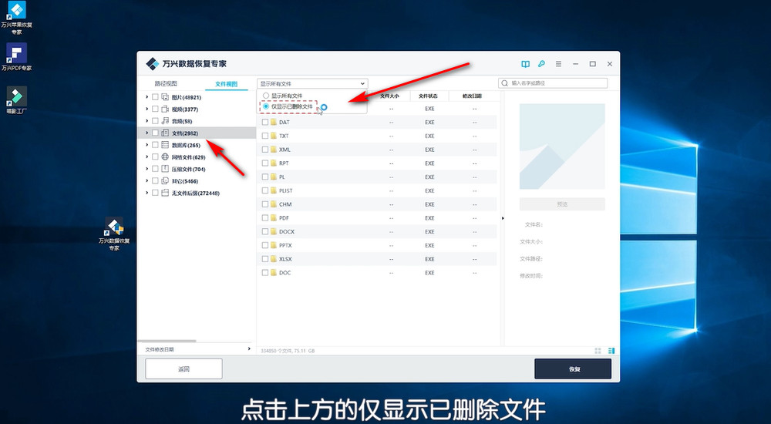Click the 数据库 database category icon

coord(165,145)
